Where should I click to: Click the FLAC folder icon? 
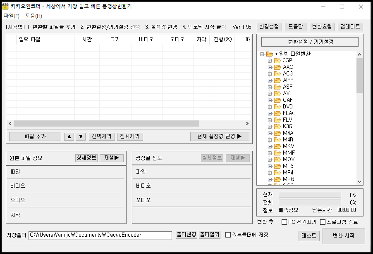pos(277,113)
